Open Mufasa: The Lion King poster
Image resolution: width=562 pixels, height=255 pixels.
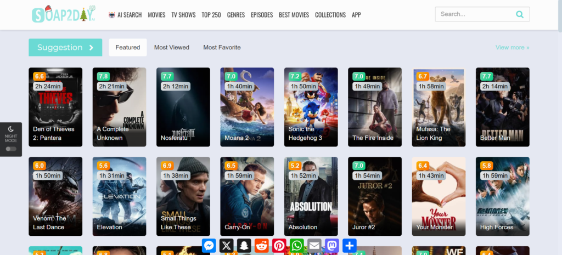439,107
